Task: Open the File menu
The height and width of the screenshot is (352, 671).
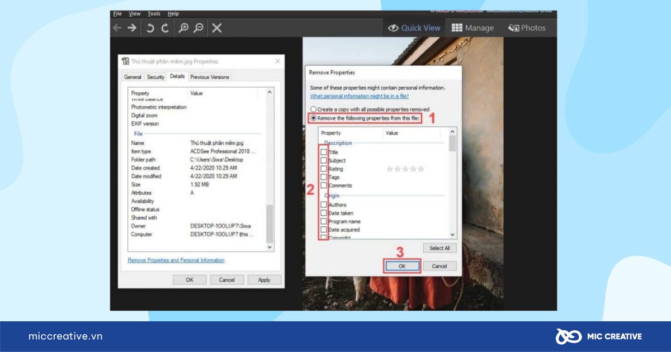Action: click(x=117, y=13)
